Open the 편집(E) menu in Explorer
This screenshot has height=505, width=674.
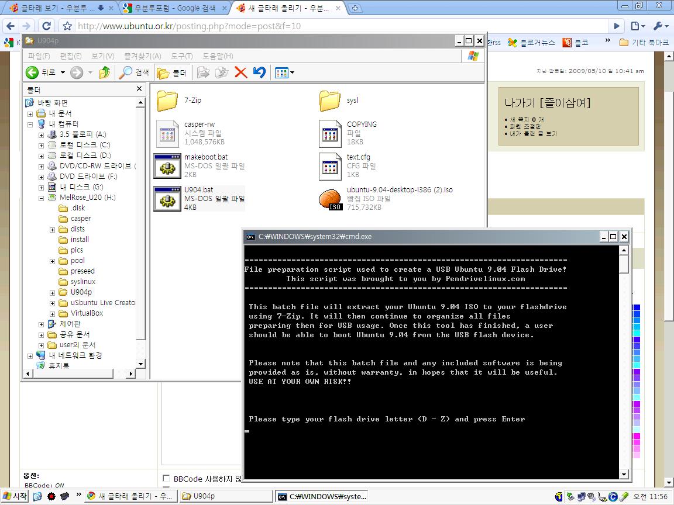(70, 56)
